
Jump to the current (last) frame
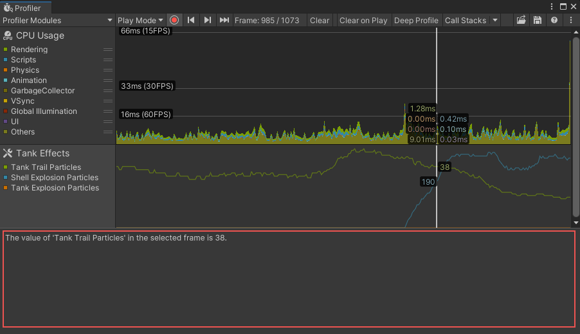pyautogui.click(x=224, y=21)
